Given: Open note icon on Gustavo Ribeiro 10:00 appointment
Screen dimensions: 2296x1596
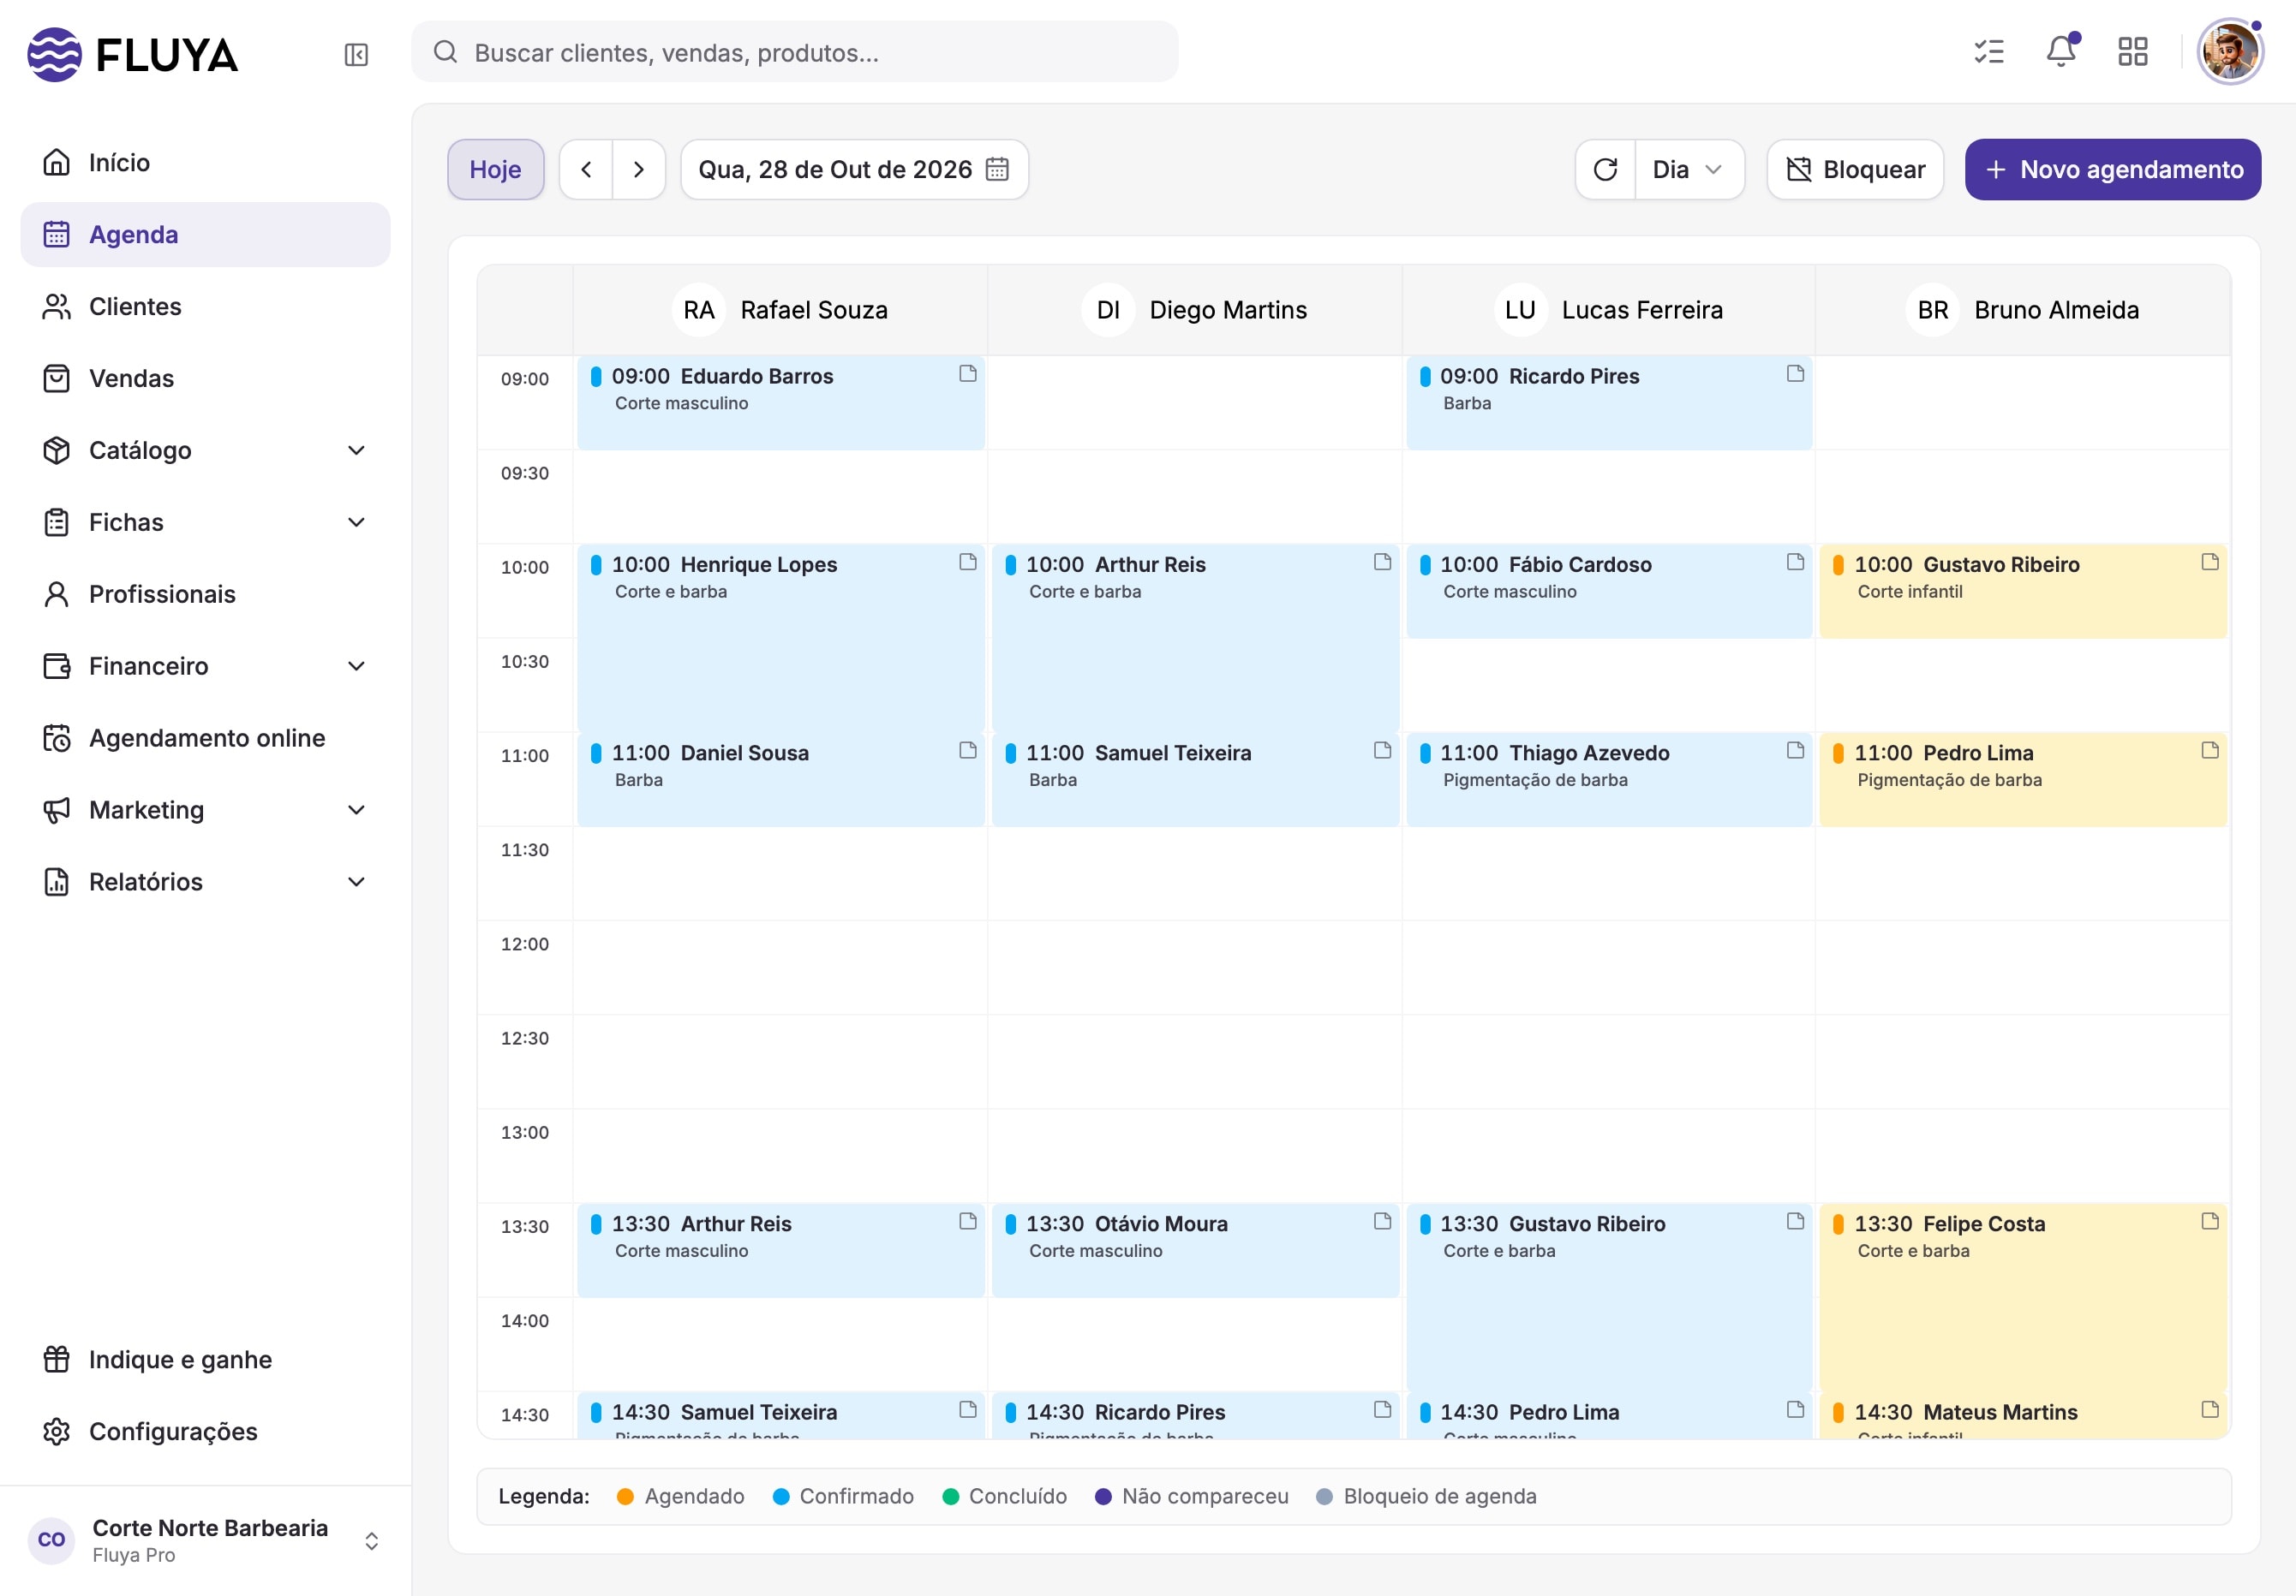Looking at the screenshot, I should click(2210, 563).
